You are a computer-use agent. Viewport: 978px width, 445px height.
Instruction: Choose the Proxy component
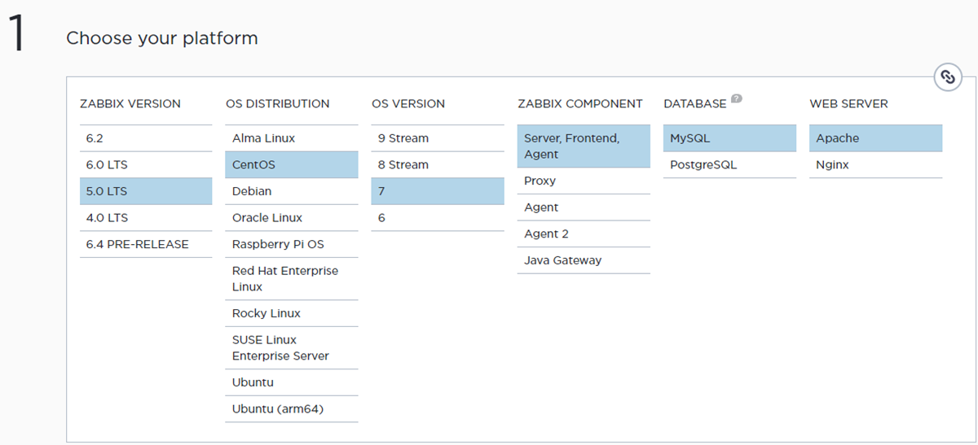click(x=584, y=181)
